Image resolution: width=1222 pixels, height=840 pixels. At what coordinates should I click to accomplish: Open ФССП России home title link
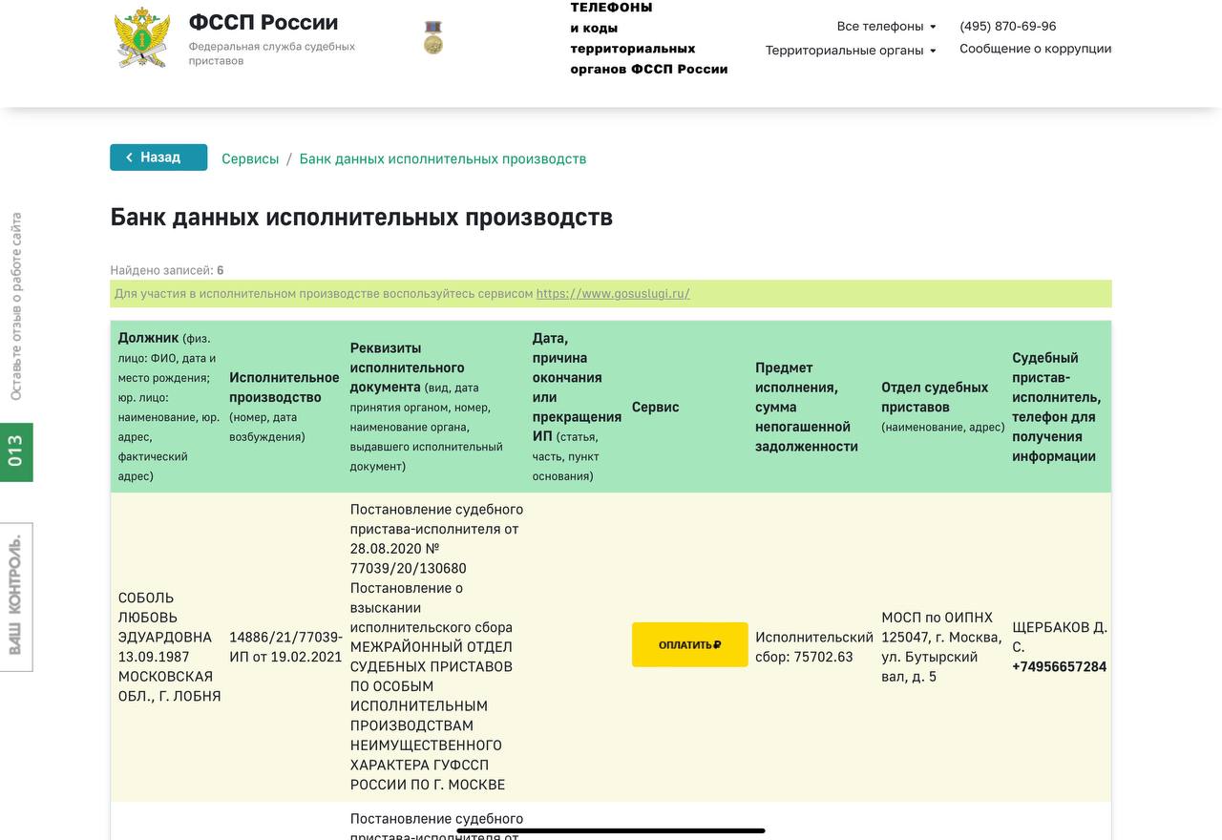263,22
